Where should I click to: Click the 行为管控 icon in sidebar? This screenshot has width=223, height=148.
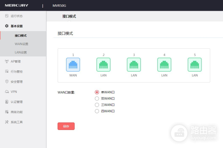coord(7,71)
